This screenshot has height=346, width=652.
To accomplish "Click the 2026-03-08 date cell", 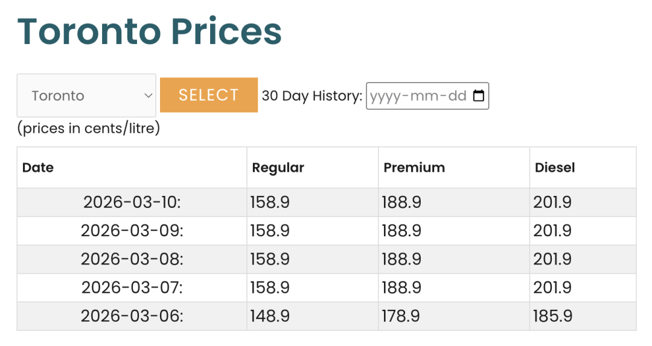I will [132, 259].
